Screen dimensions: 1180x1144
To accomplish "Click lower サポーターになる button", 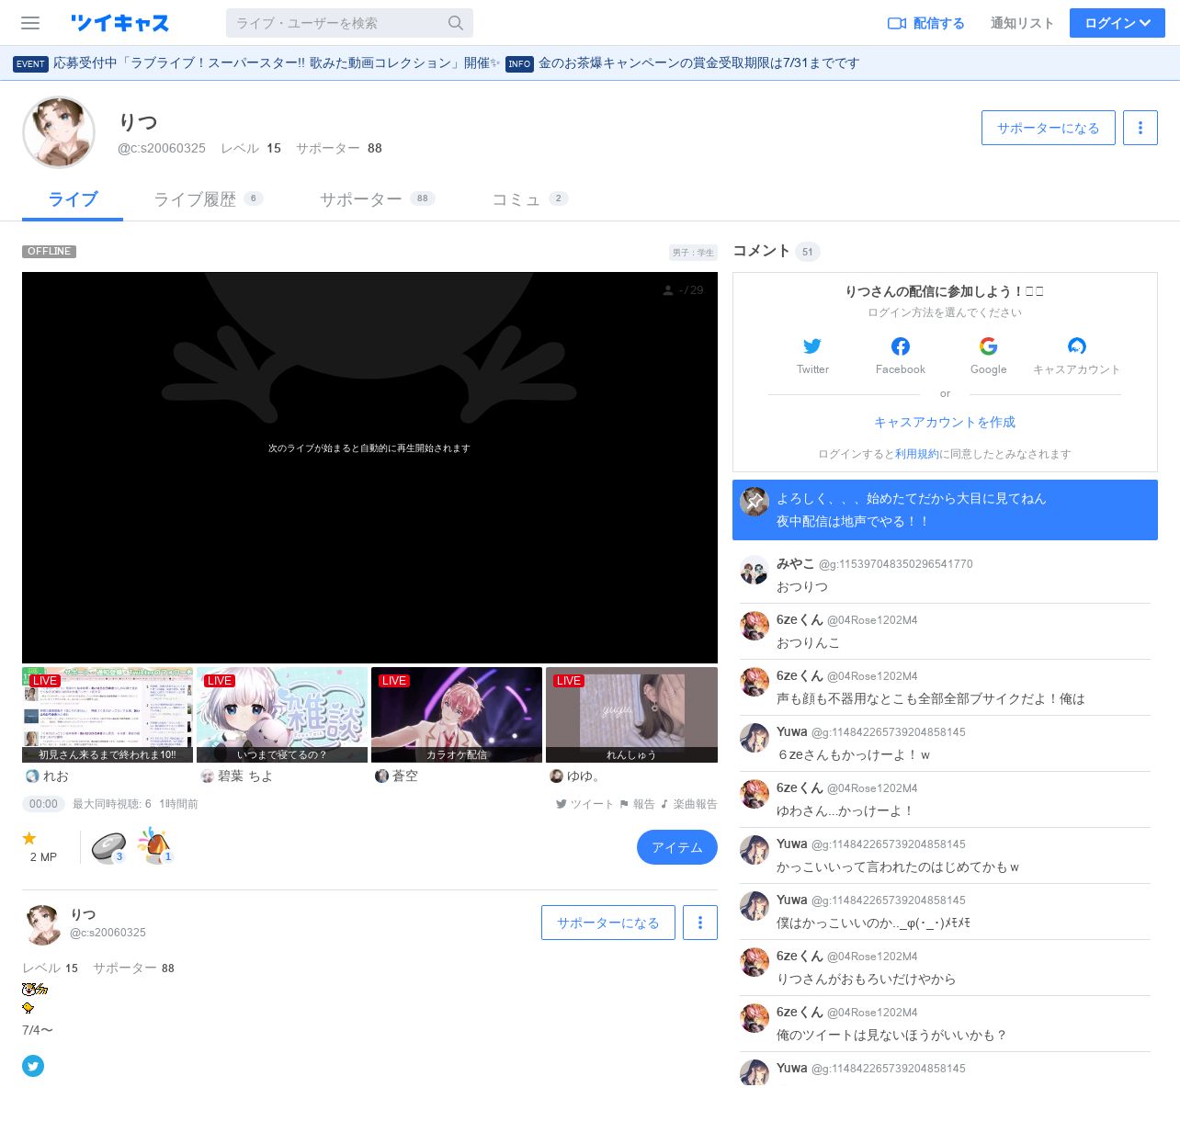I will [x=608, y=923].
